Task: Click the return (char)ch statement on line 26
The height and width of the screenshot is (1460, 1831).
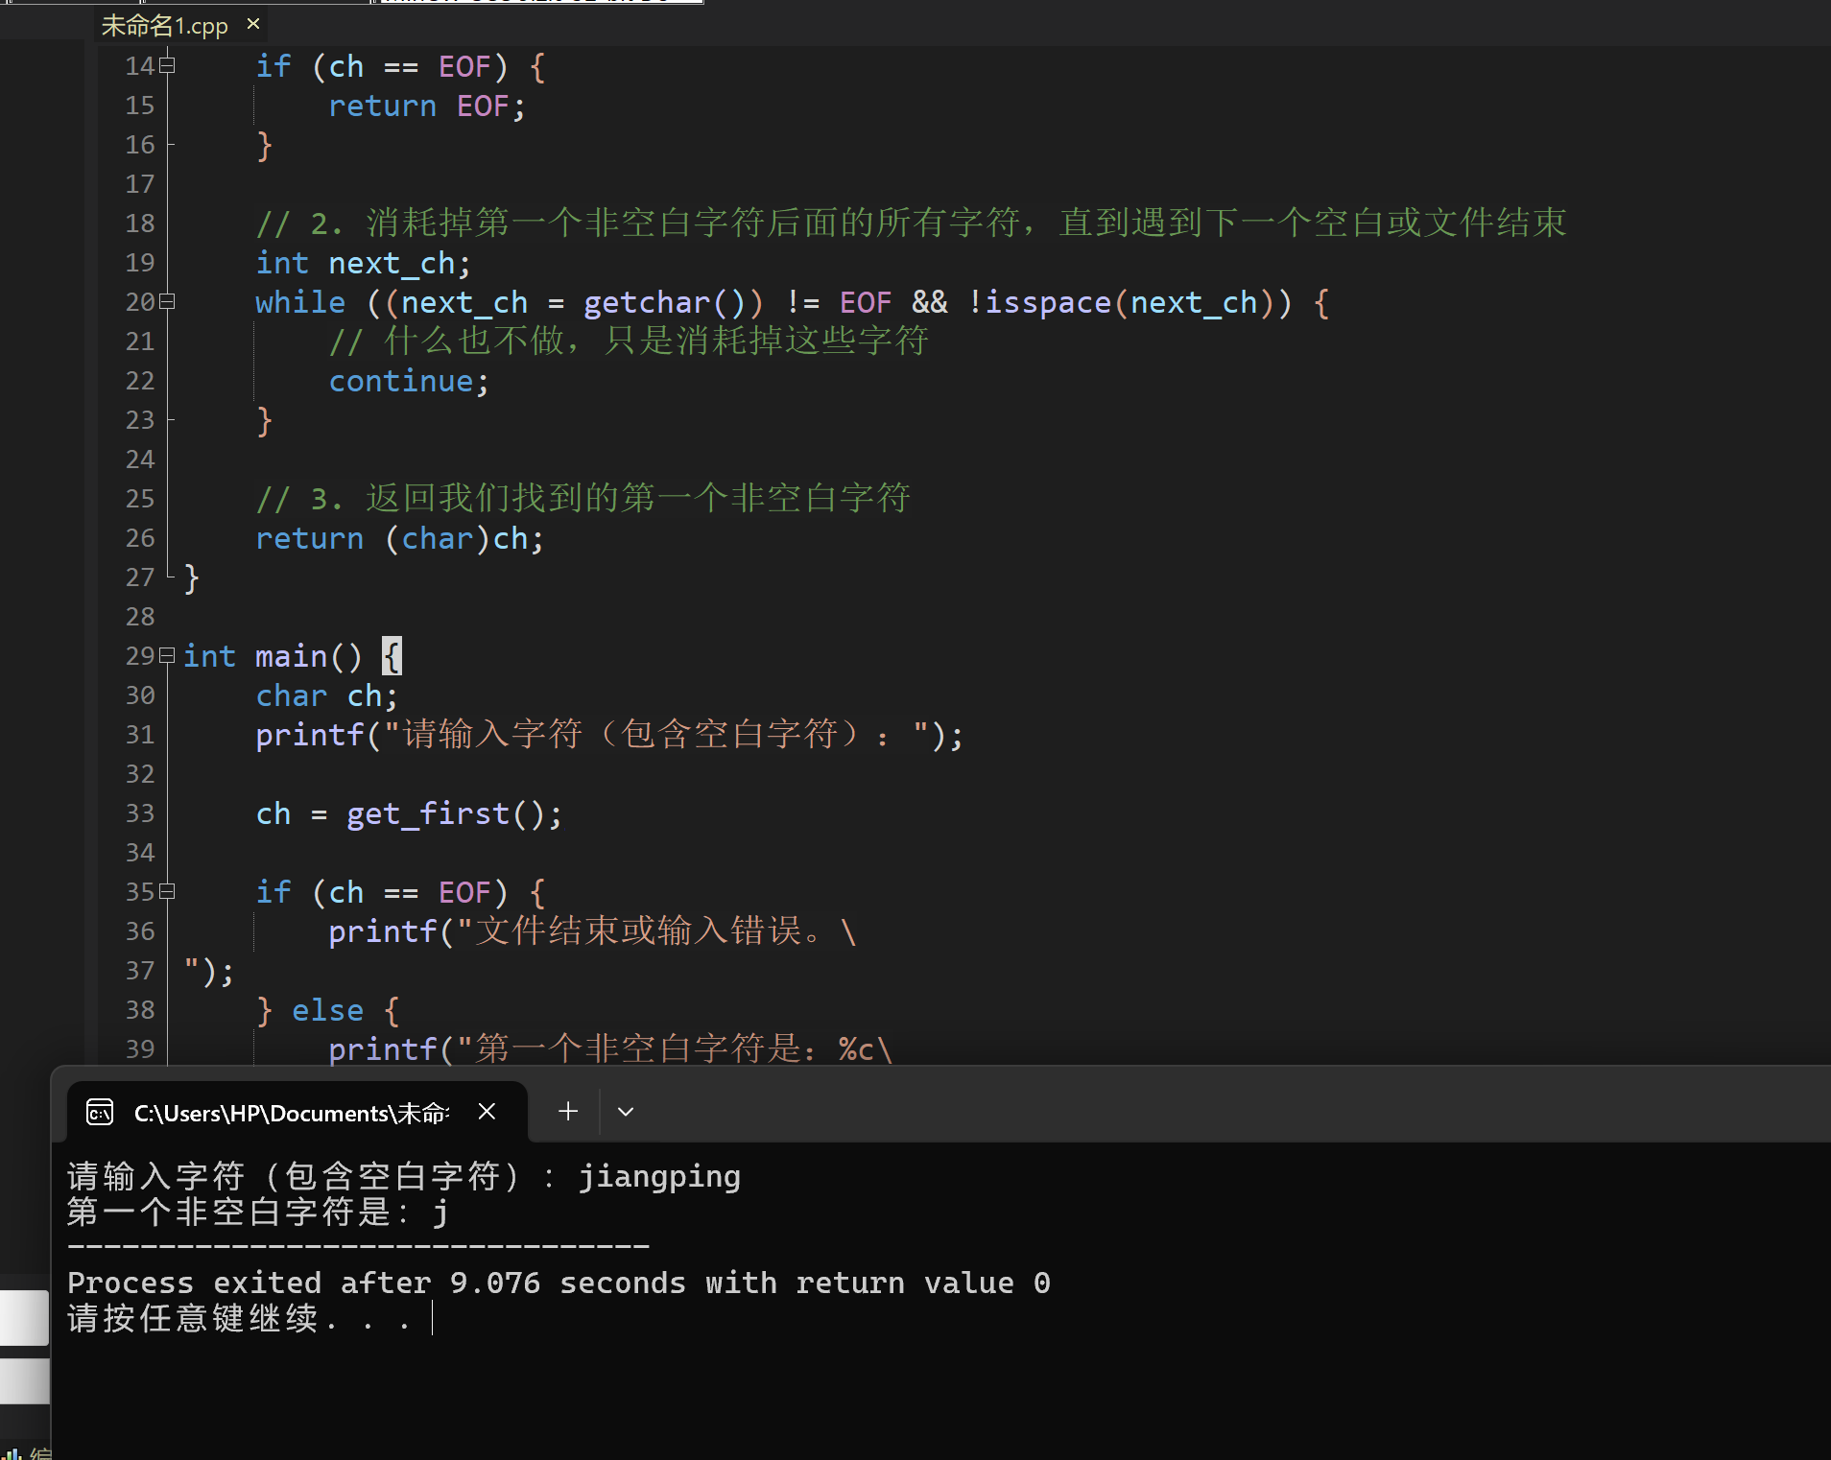Action: click(398, 537)
